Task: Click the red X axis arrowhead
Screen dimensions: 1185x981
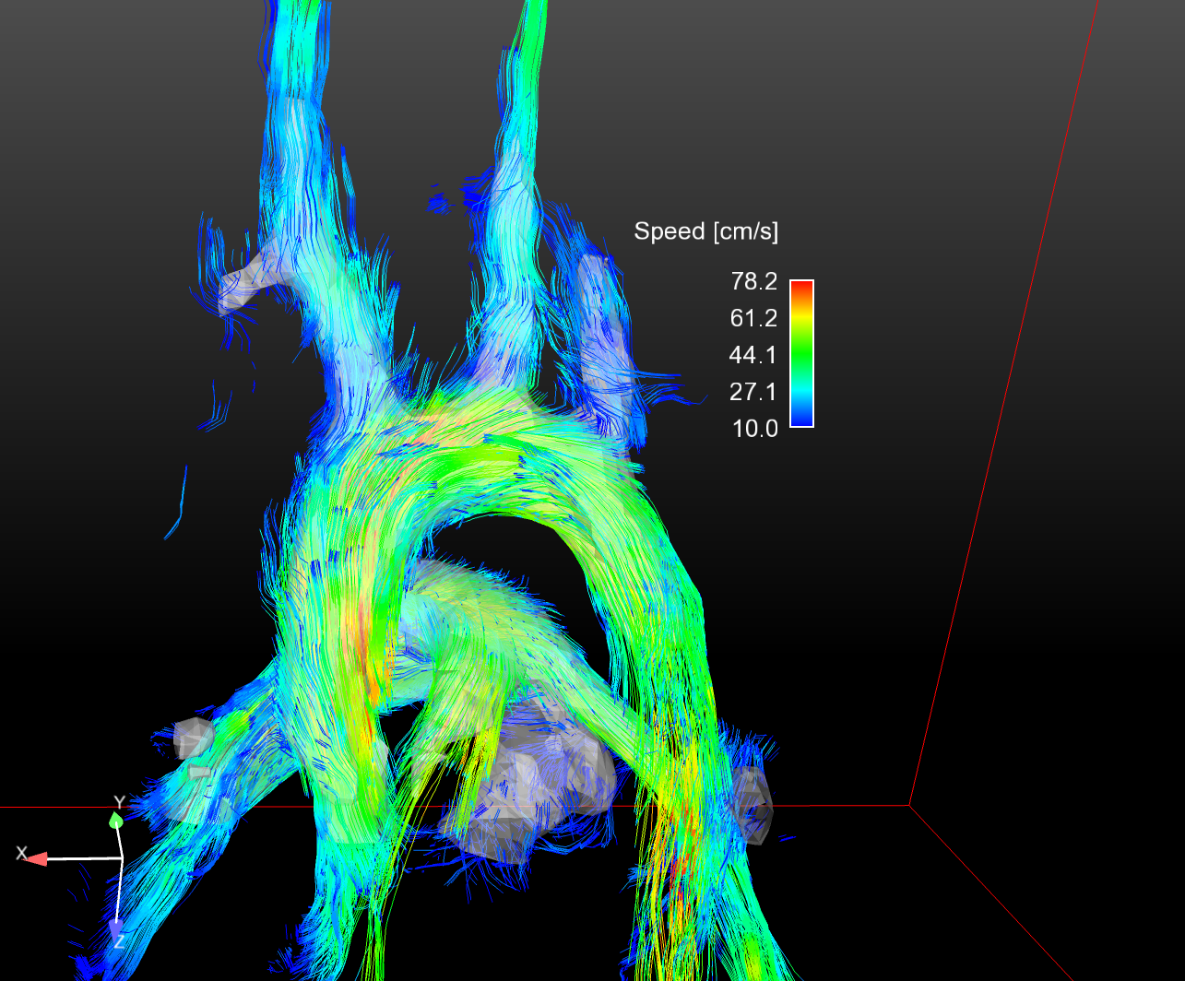Action: tap(37, 859)
